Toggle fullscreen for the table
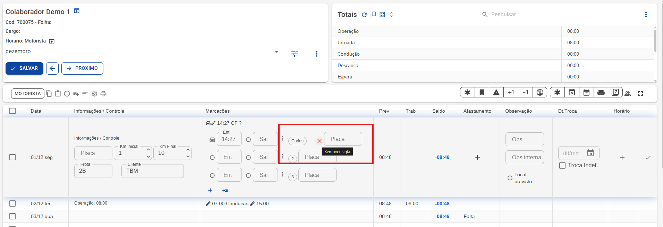 point(640,94)
